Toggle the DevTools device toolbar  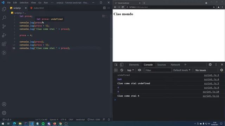(122, 65)
